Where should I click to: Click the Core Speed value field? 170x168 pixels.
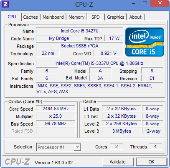(56, 109)
